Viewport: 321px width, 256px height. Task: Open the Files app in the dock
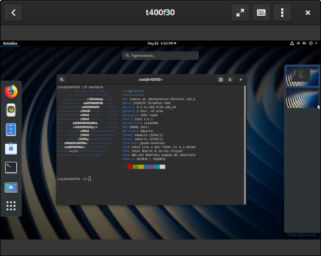tap(11, 130)
